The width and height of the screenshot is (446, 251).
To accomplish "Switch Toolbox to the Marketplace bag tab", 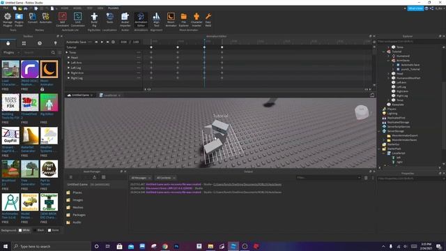I will (8, 43).
